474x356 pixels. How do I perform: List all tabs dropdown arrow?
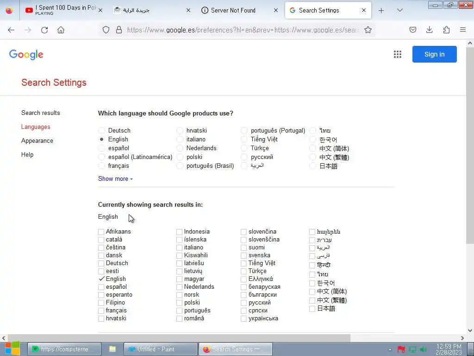tap(399, 10)
